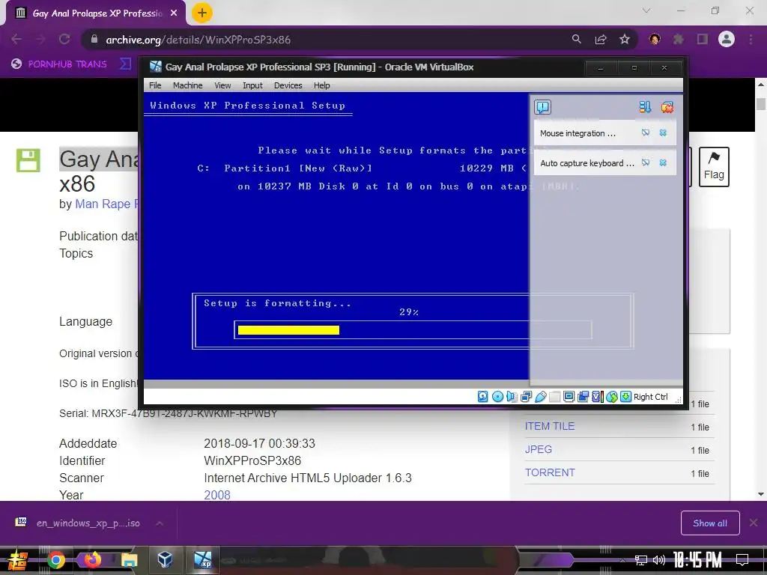Click network adapters indicator in VM status bar

click(x=527, y=397)
